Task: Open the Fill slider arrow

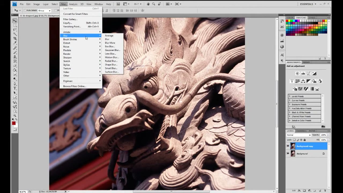Action: 328,140
